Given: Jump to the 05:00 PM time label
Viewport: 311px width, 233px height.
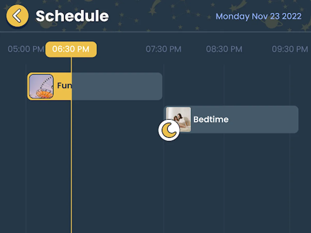Looking at the screenshot, I should 26,49.
